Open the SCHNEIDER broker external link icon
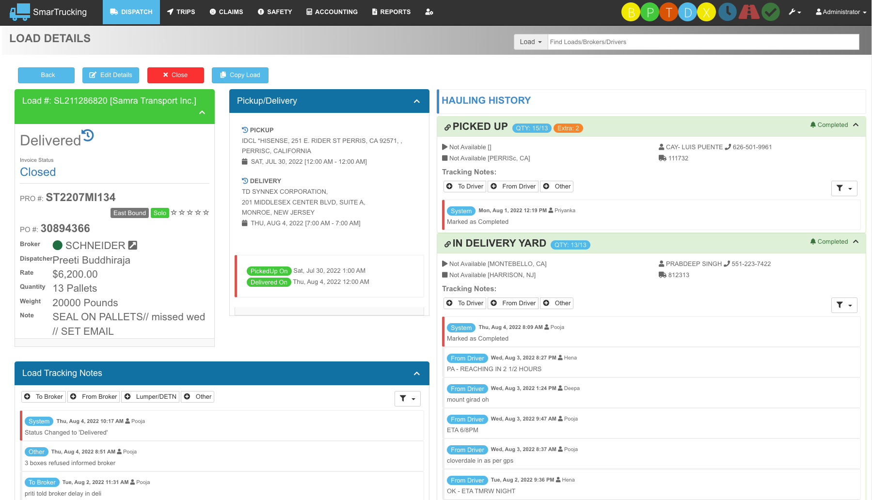 (132, 246)
